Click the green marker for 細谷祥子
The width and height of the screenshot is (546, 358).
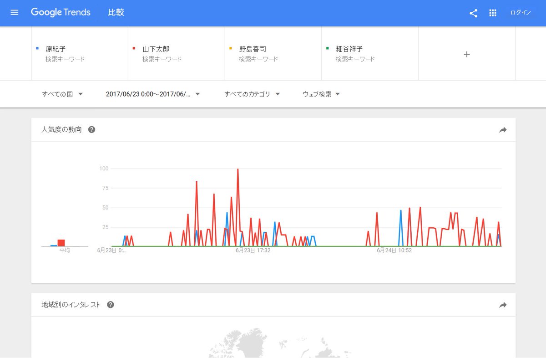[328, 48]
